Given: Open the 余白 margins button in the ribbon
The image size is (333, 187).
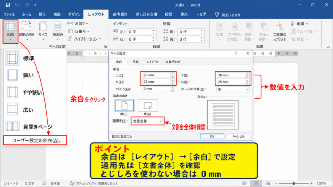Looking at the screenshot, I should pyautogui.click(x=10, y=31).
